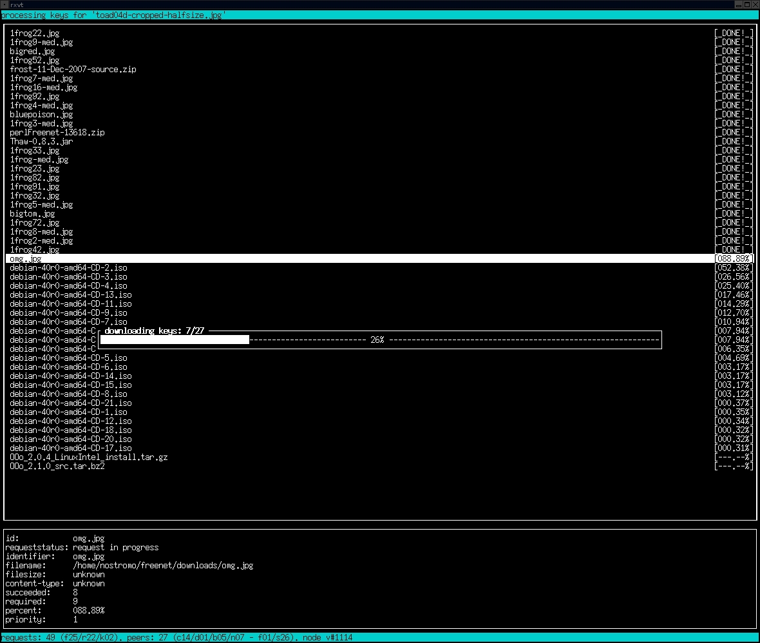Close the rxvt terminal window
The image size is (760, 643).
coord(755,5)
